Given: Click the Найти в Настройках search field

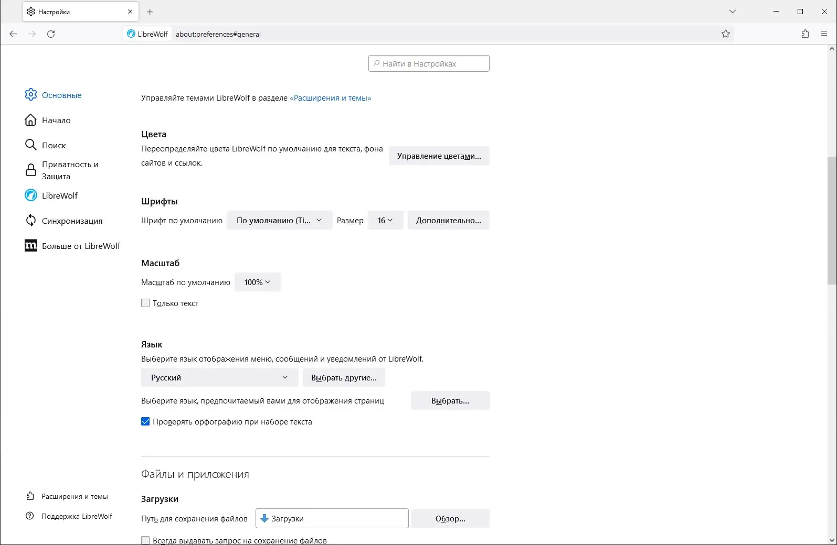Looking at the screenshot, I should pyautogui.click(x=429, y=63).
